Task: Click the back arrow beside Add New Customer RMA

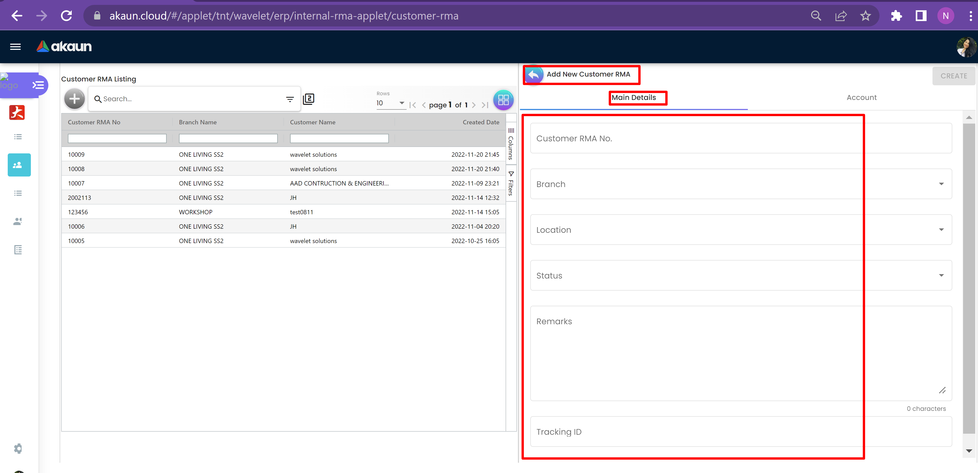Action: click(533, 75)
